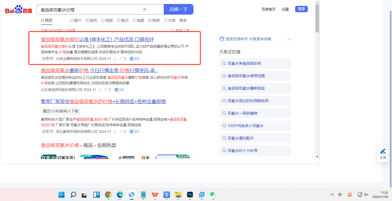Open the 搜索工具 filter dropdown
392x201 pixels.
(180, 30)
